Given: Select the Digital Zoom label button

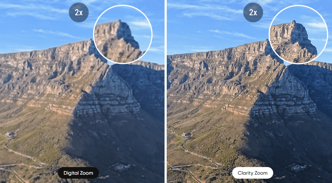Looking at the screenshot, I should tap(78, 173).
